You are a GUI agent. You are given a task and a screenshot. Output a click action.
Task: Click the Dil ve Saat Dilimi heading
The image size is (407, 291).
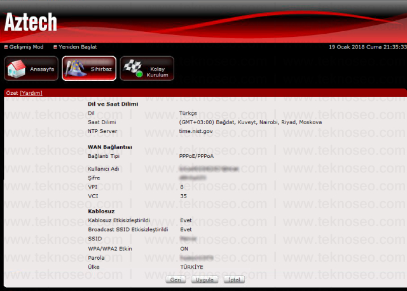click(113, 104)
